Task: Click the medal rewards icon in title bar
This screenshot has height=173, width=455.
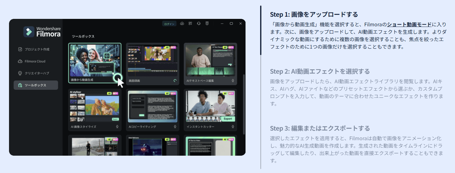Action: click(x=207, y=24)
